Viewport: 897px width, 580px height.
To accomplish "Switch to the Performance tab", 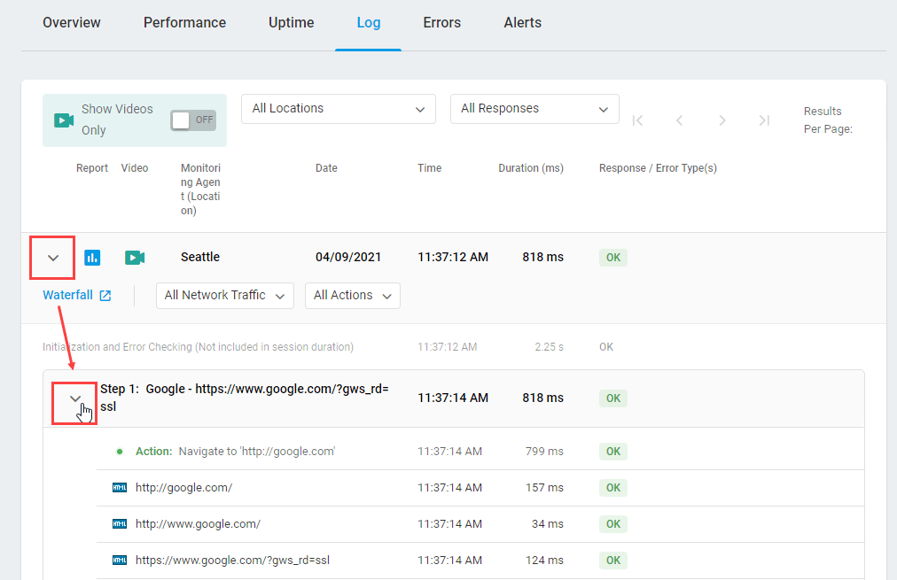I will pyautogui.click(x=184, y=23).
